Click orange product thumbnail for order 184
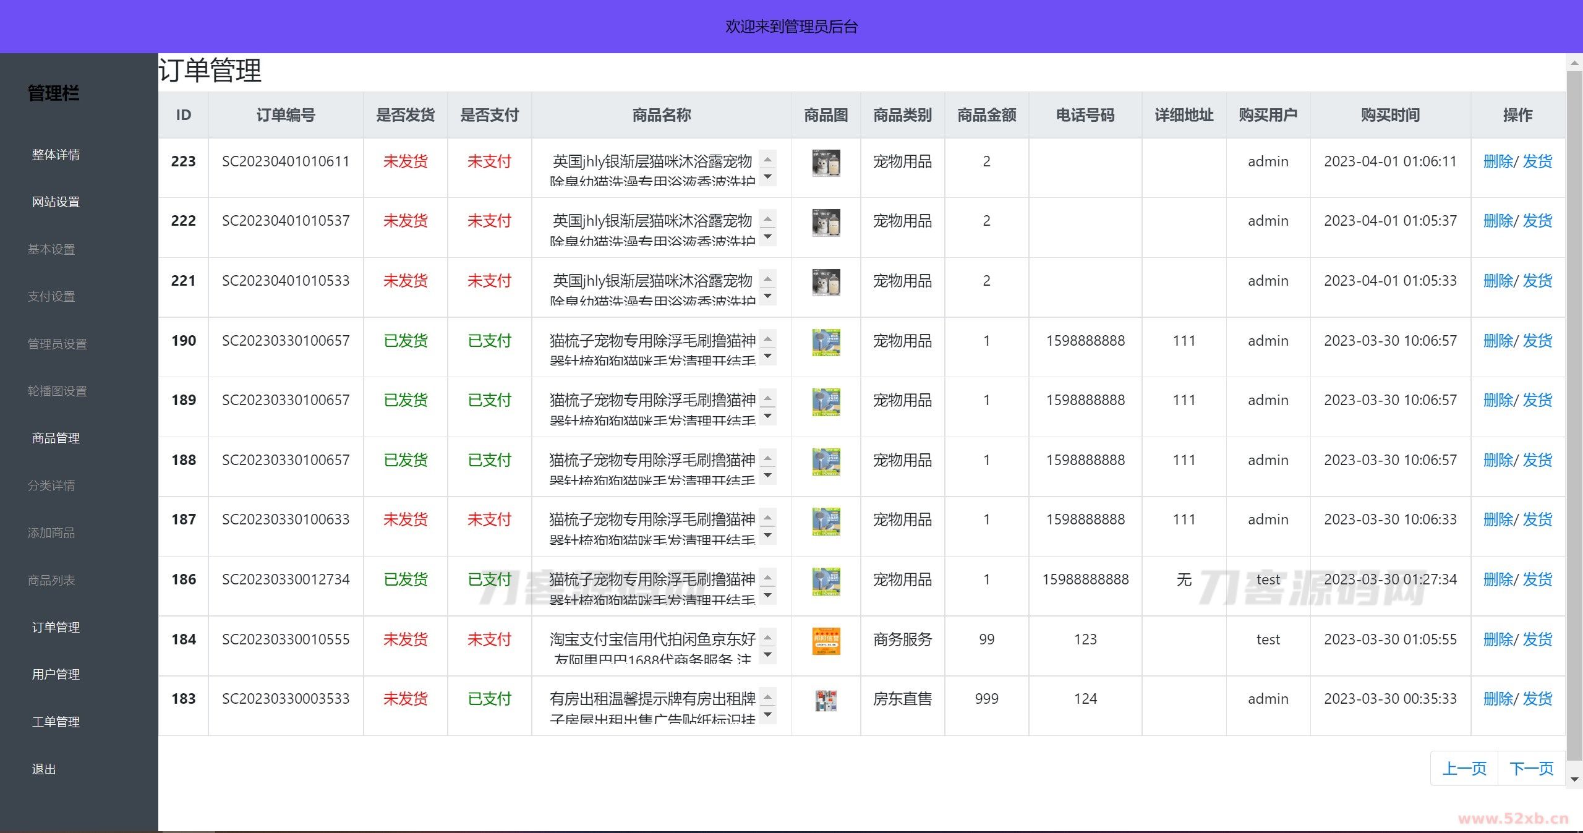Screen dimensions: 1583x833 pyautogui.click(x=826, y=641)
